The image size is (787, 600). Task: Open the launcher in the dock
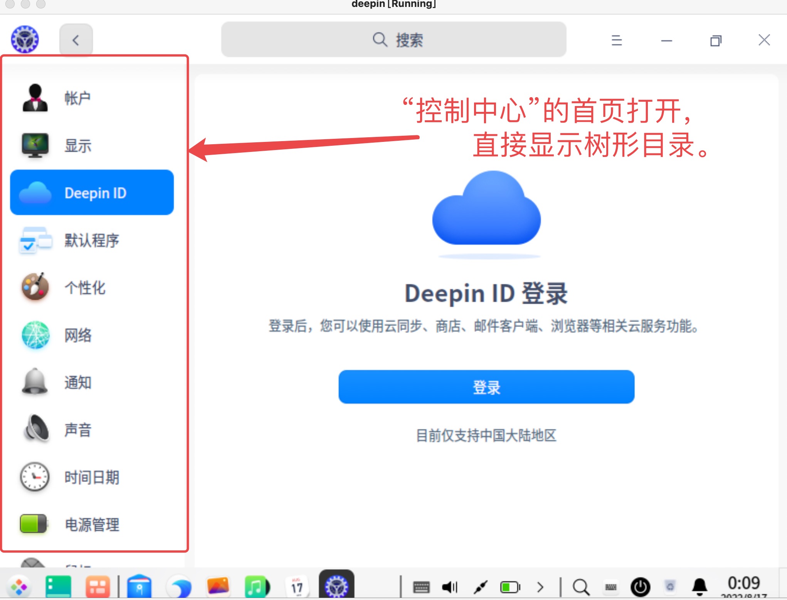19,587
